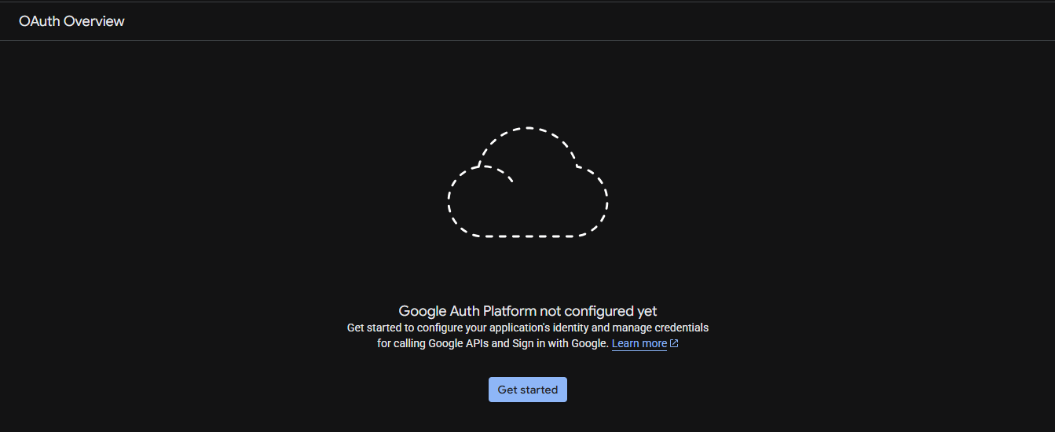Click the "Google Auth Platform not configured yet" heading
The image size is (1055, 432).
pos(528,311)
